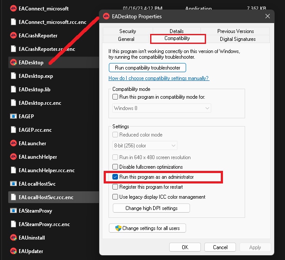
Task: Open How do I choose compatibility settings manually link
Action: [x=159, y=78]
